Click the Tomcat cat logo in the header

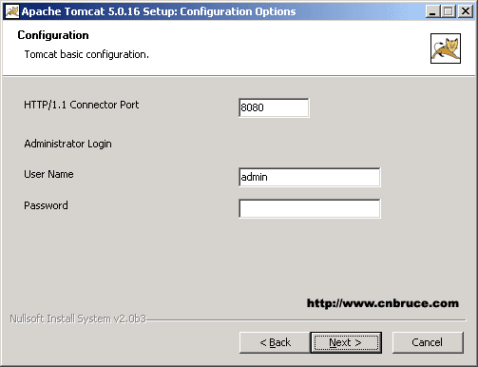pos(446,48)
